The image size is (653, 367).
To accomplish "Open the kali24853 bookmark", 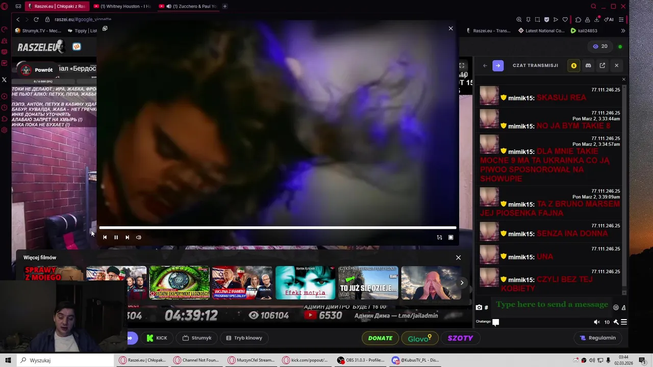I will [584, 31].
